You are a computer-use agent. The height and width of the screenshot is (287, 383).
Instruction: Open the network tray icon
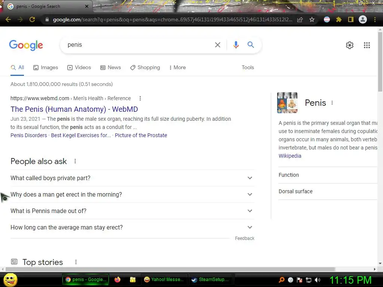coord(309,280)
